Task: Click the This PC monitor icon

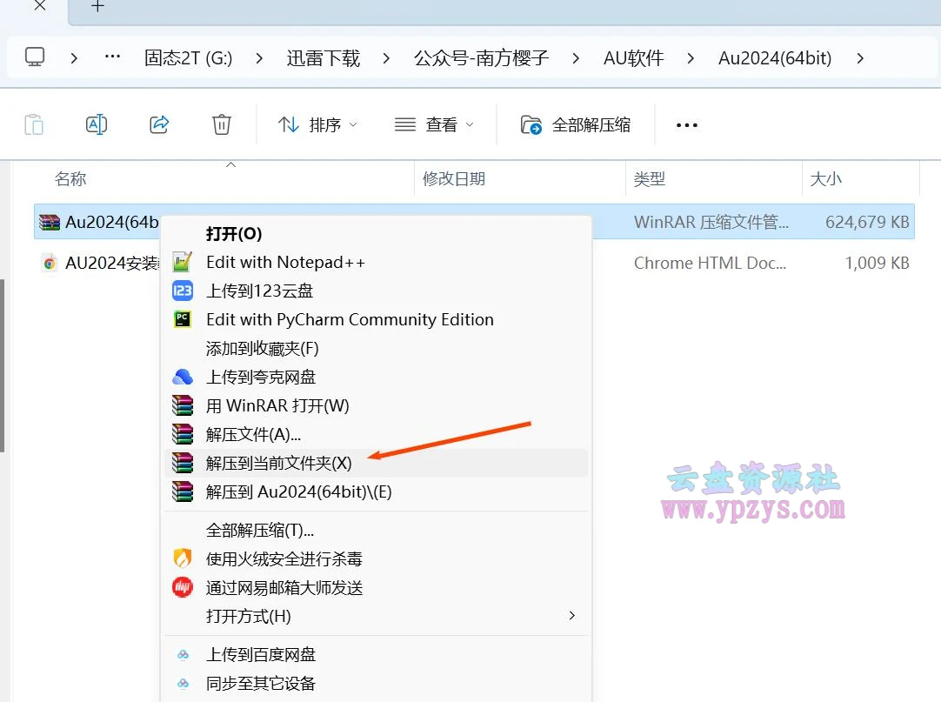Action: coord(35,57)
